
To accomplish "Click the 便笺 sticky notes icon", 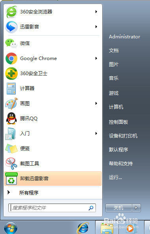I will pyautogui.click(x=11, y=149).
